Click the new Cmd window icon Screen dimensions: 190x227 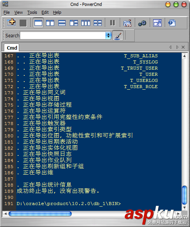11,23
